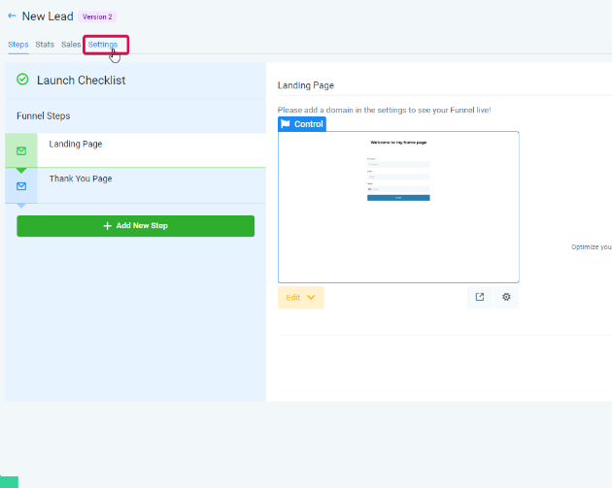Open the Launch Checklist heading
This screenshot has height=488, width=612.
81,81
